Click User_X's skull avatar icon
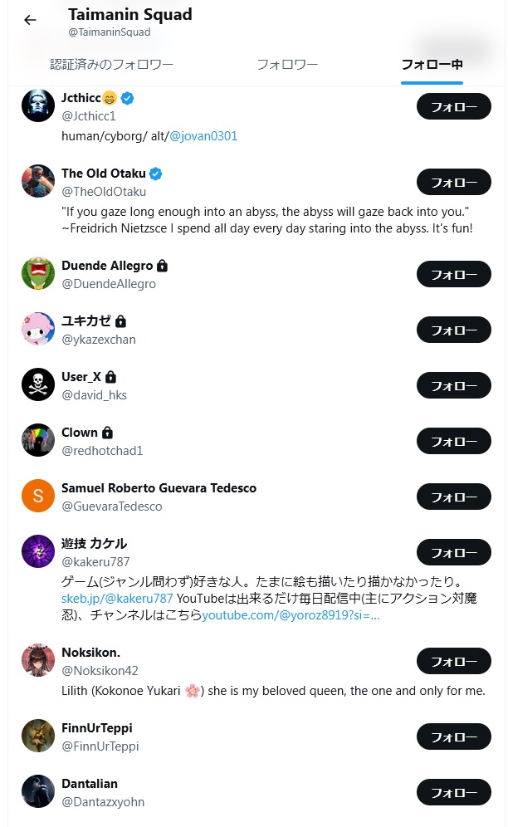This screenshot has height=827, width=508. pos(38,384)
